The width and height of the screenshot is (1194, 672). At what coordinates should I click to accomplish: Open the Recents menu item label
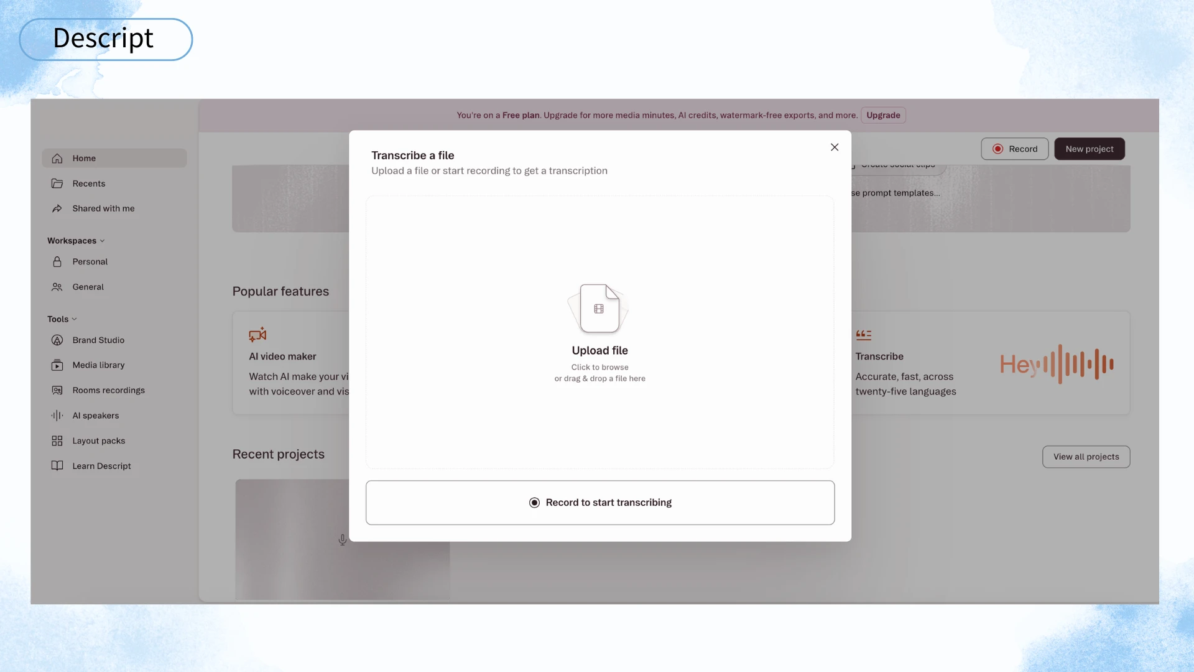89,184
